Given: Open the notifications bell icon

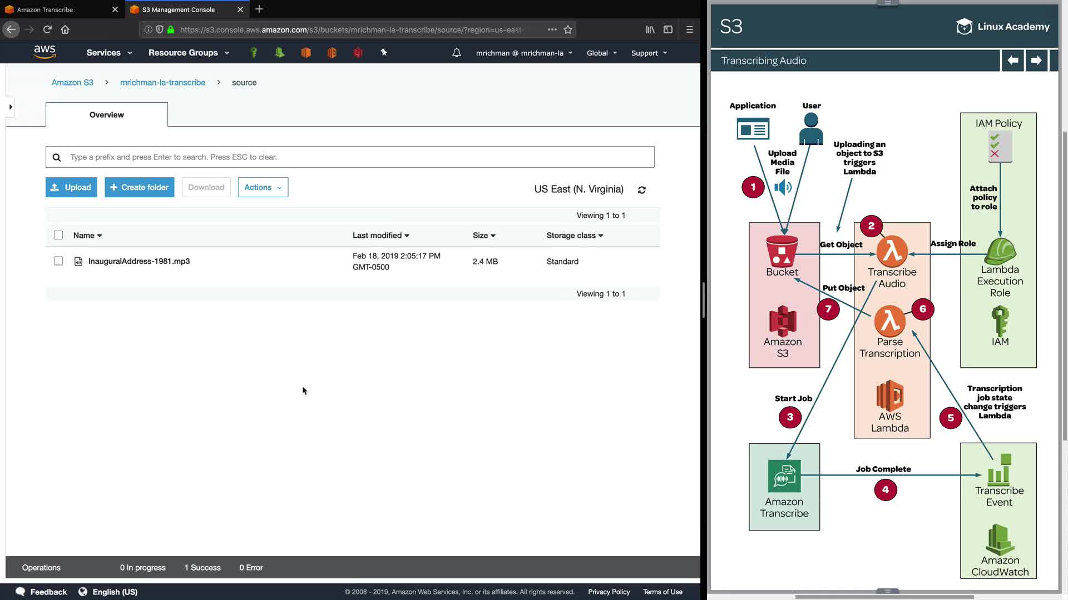Looking at the screenshot, I should (x=456, y=53).
